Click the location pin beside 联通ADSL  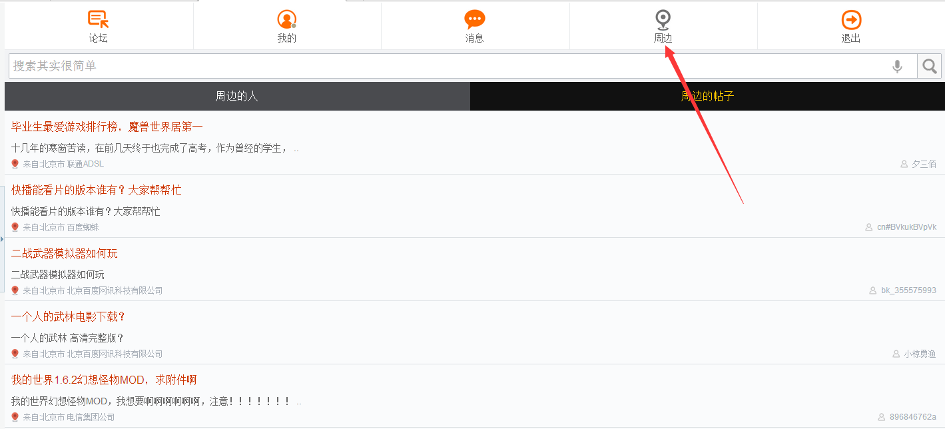coord(15,164)
